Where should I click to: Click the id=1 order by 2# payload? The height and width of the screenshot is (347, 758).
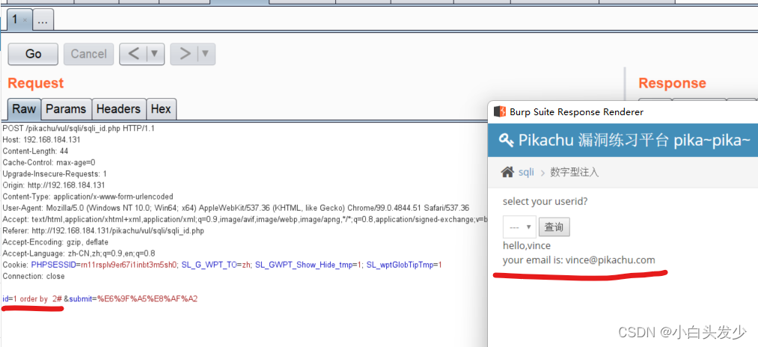[32, 299]
